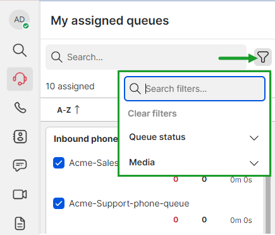Image resolution: width=275 pixels, height=235 pixels.
Task: Click the queue list vertical scrollbar
Action: [x=268, y=205]
